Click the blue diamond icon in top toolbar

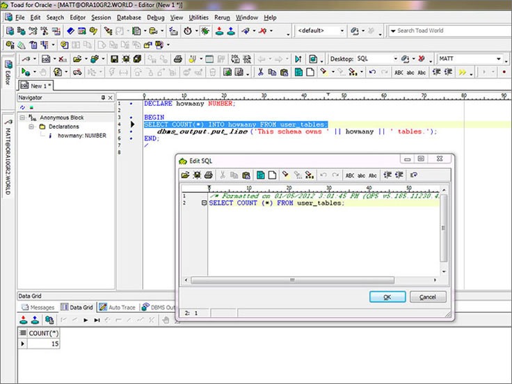[70, 31]
